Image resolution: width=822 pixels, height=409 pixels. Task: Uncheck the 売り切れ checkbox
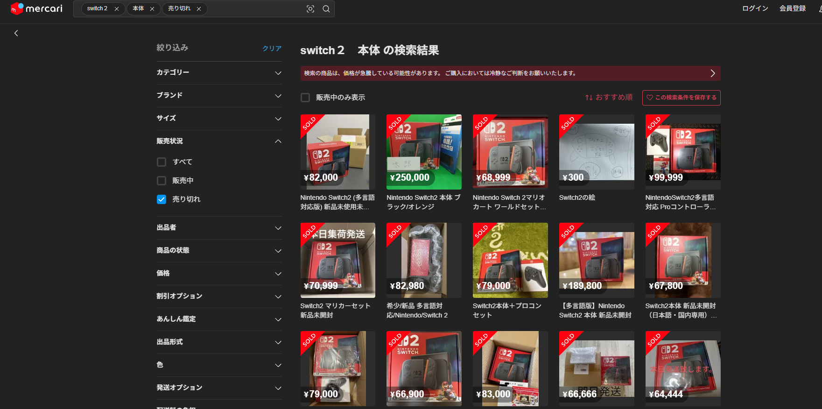(x=162, y=199)
